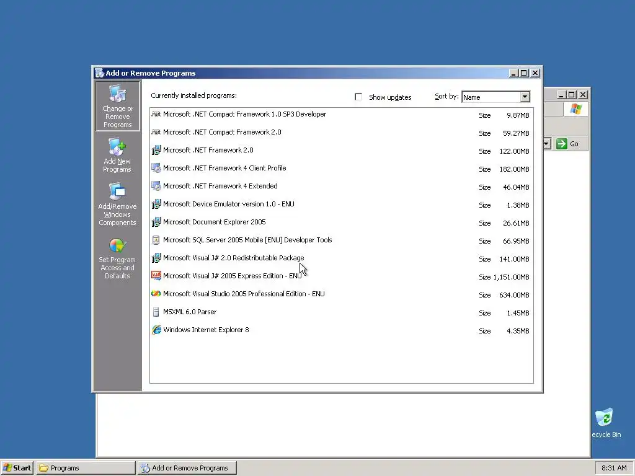Image resolution: width=635 pixels, height=476 pixels.
Task: Select Microsoft .NET Compact Framework 2.0 entry
Action: click(222, 132)
